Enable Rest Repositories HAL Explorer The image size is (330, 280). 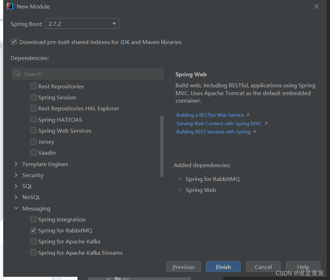33,108
